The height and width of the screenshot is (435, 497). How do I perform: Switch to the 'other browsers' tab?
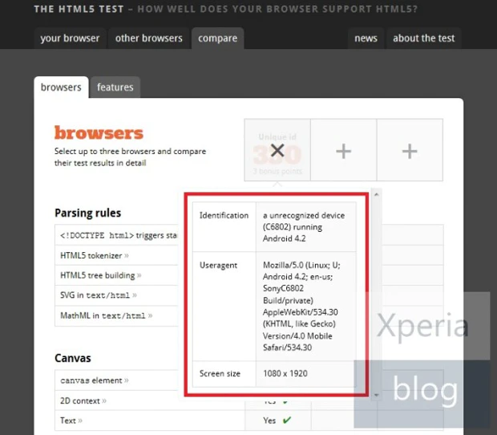(x=148, y=38)
